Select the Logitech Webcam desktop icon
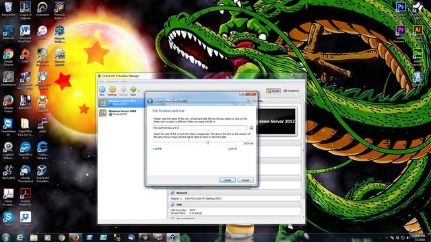431x242 pixels. pos(8,151)
